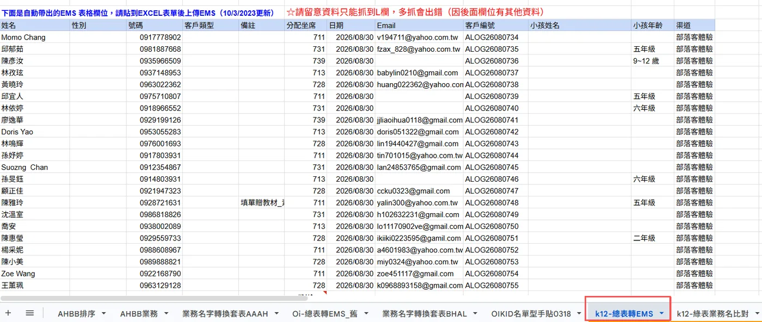This screenshot has height=322, width=762.
Task: Select the customer number cell ALOG26080741
Action: pyautogui.click(x=496, y=120)
